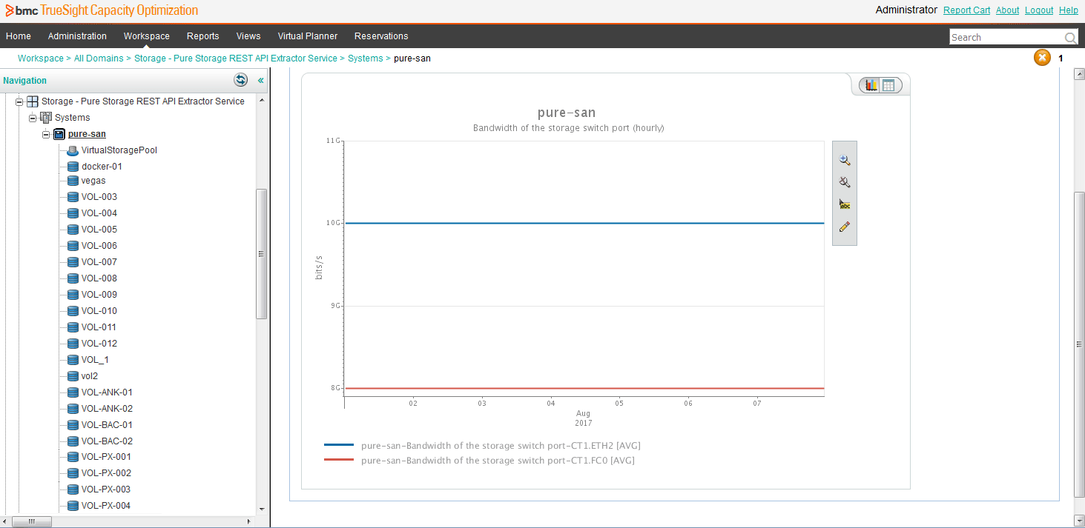Select VOL-PX-003 in the tree
The width and height of the screenshot is (1085, 528).
click(106, 489)
